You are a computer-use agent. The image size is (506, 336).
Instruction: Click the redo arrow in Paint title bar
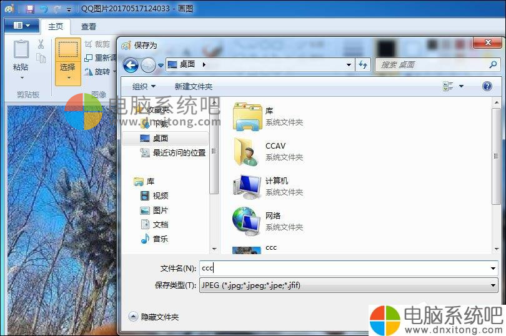tap(57, 9)
